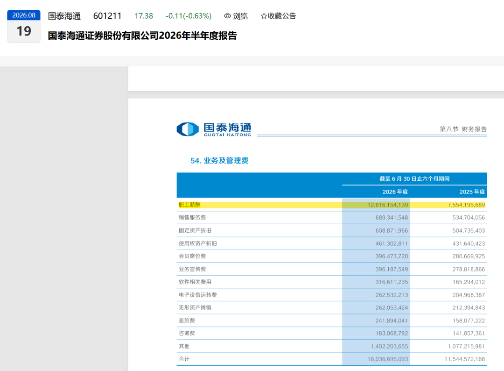Image resolution: width=504 pixels, height=371 pixels.
Task: Click the value 262,532,213
Action: pyautogui.click(x=392, y=295)
